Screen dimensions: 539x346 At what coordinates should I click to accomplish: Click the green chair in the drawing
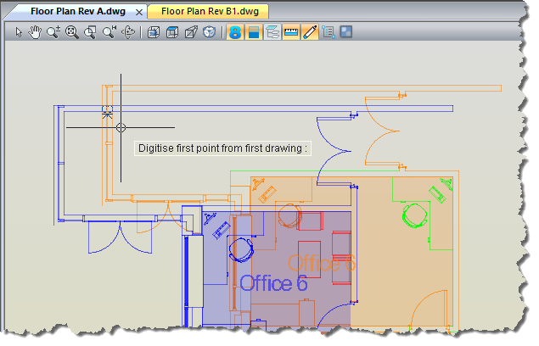(414, 215)
